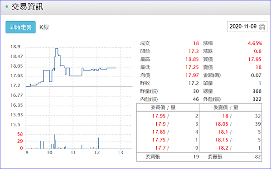The width and height of the screenshot is (271, 169).
Task: Click the bid price 17.9 row
Action: point(168,124)
